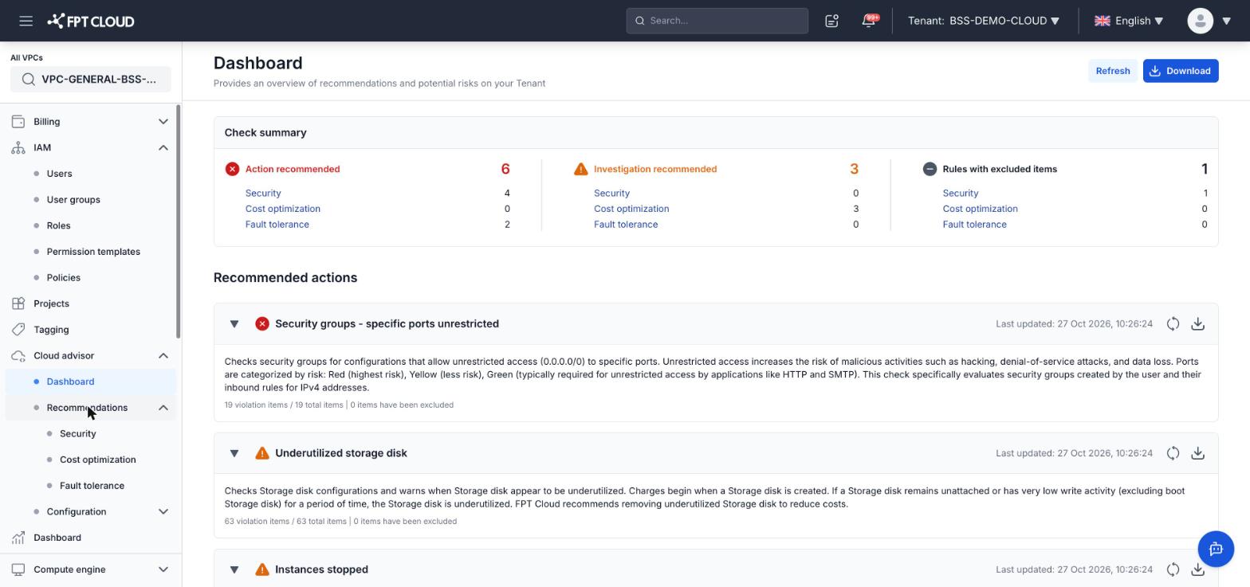Go to Users in IAM
This screenshot has width=1250, height=587.
coord(59,174)
